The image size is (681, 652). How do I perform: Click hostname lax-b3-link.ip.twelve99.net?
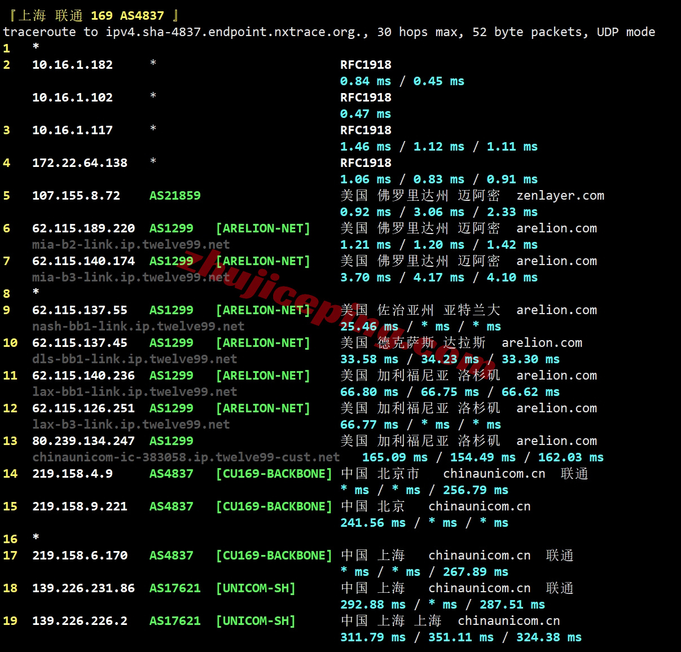pos(131,425)
